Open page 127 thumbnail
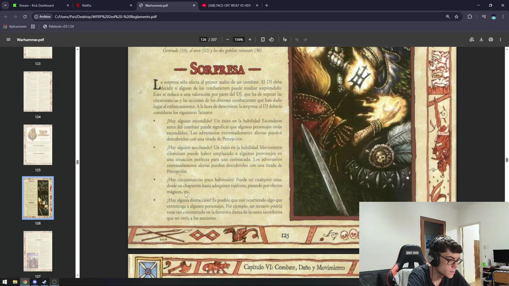 tap(38, 251)
